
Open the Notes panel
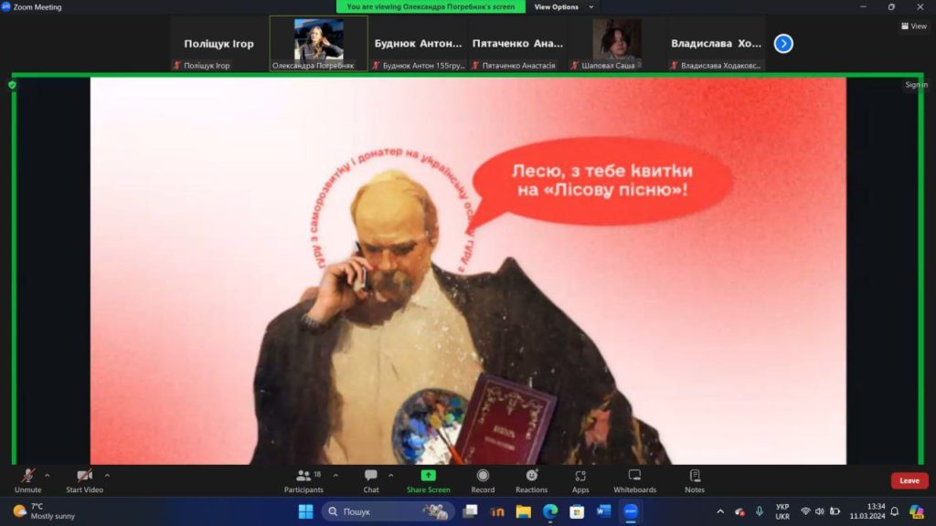pos(695,480)
